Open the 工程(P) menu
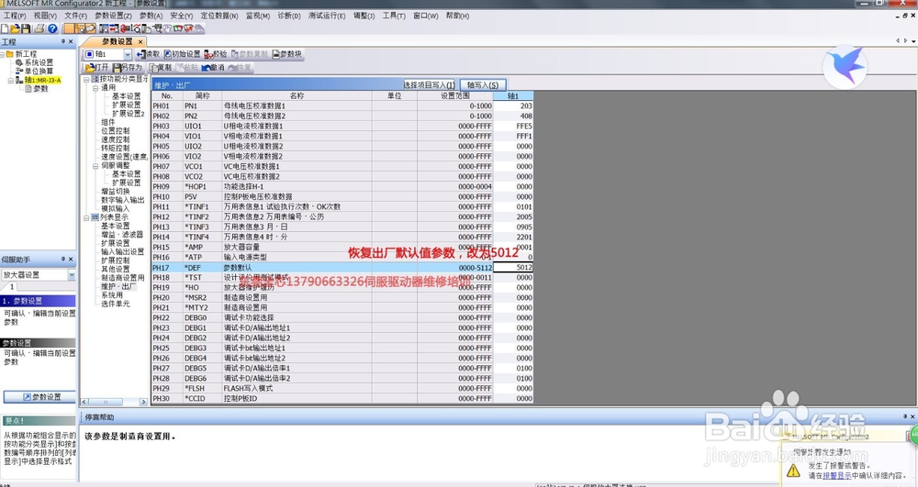Viewport: 918px width, 487px height. point(15,16)
